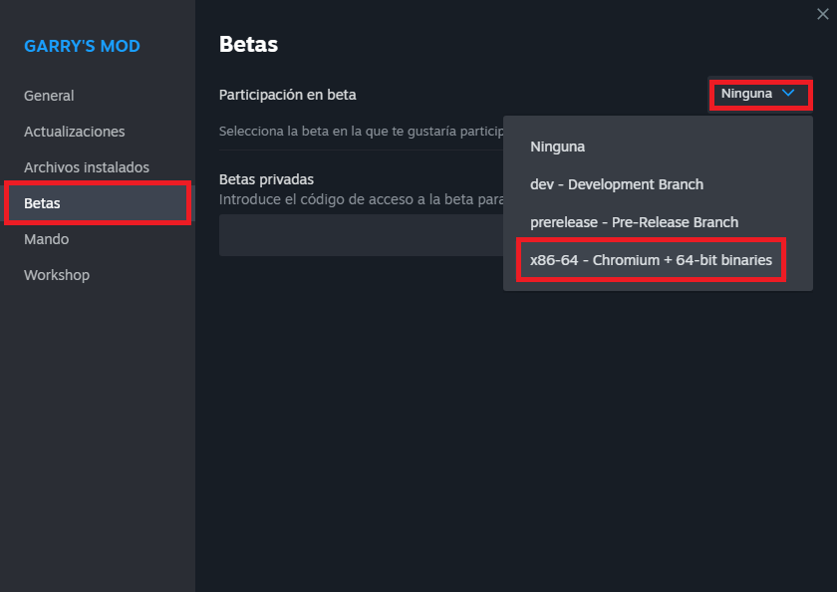Image resolution: width=837 pixels, height=592 pixels.
Task: Click the 'Introduce el código de acceso' hint
Action: 359,199
